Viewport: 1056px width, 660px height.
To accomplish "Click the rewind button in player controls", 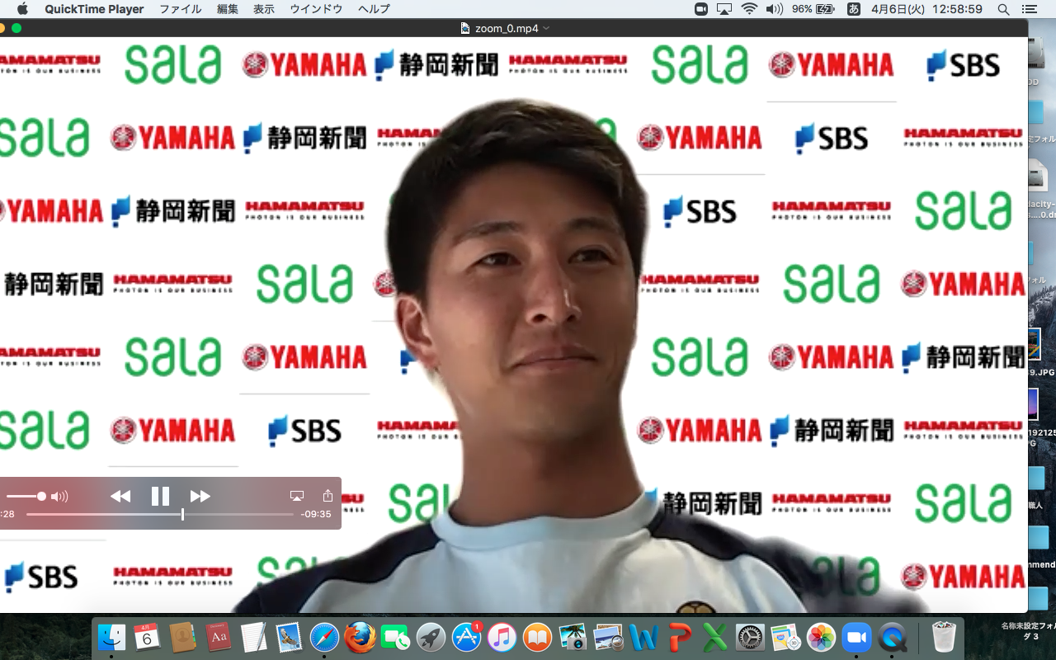I will 120,496.
